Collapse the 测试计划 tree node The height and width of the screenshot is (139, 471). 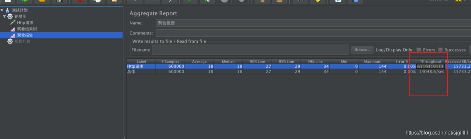[x=2, y=10]
